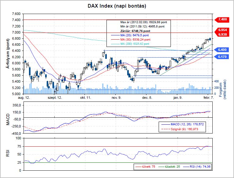The width and height of the screenshot is (234, 178).
Task: Click the blue 6.400 support tag
Action: coord(221,50)
